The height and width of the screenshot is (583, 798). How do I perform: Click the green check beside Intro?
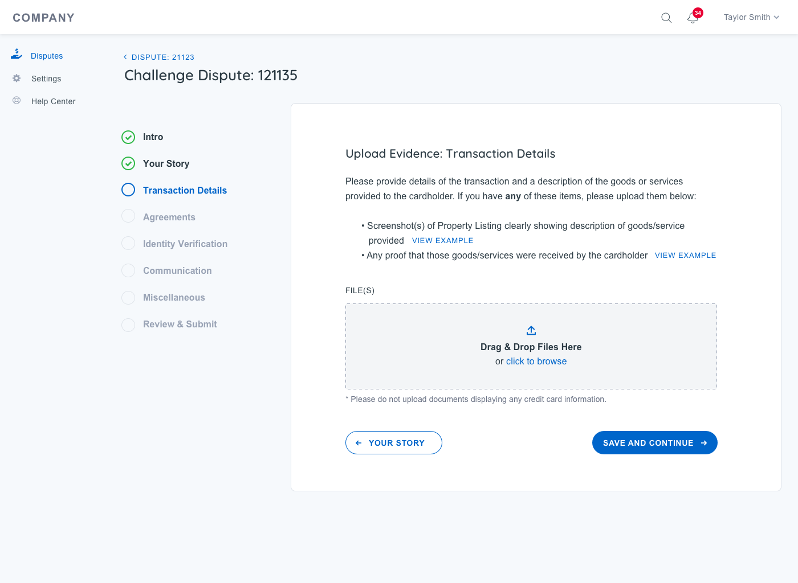coord(128,137)
